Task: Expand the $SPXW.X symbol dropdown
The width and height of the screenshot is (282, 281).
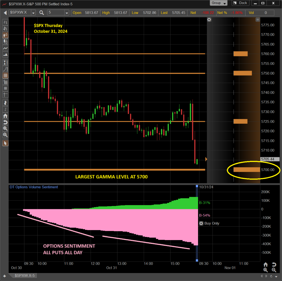Action: point(33,13)
